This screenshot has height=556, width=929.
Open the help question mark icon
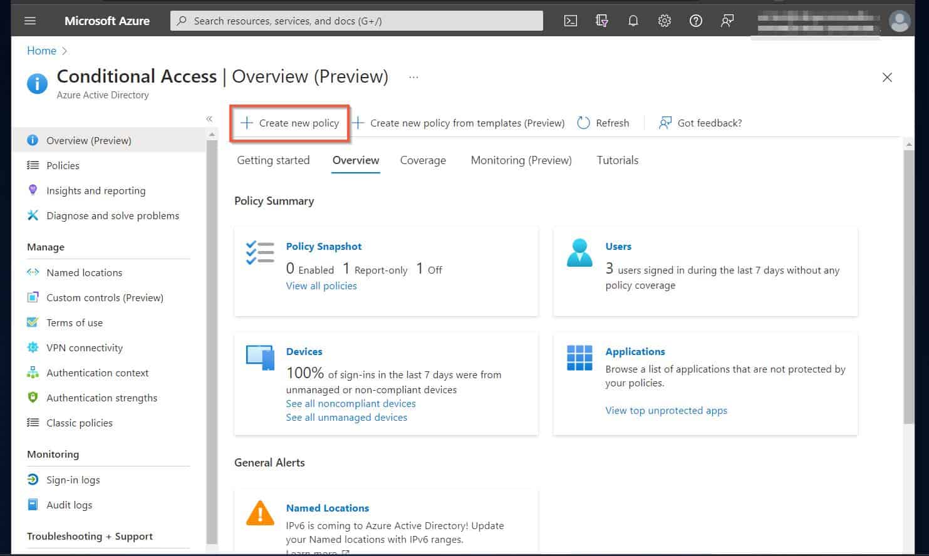click(695, 21)
